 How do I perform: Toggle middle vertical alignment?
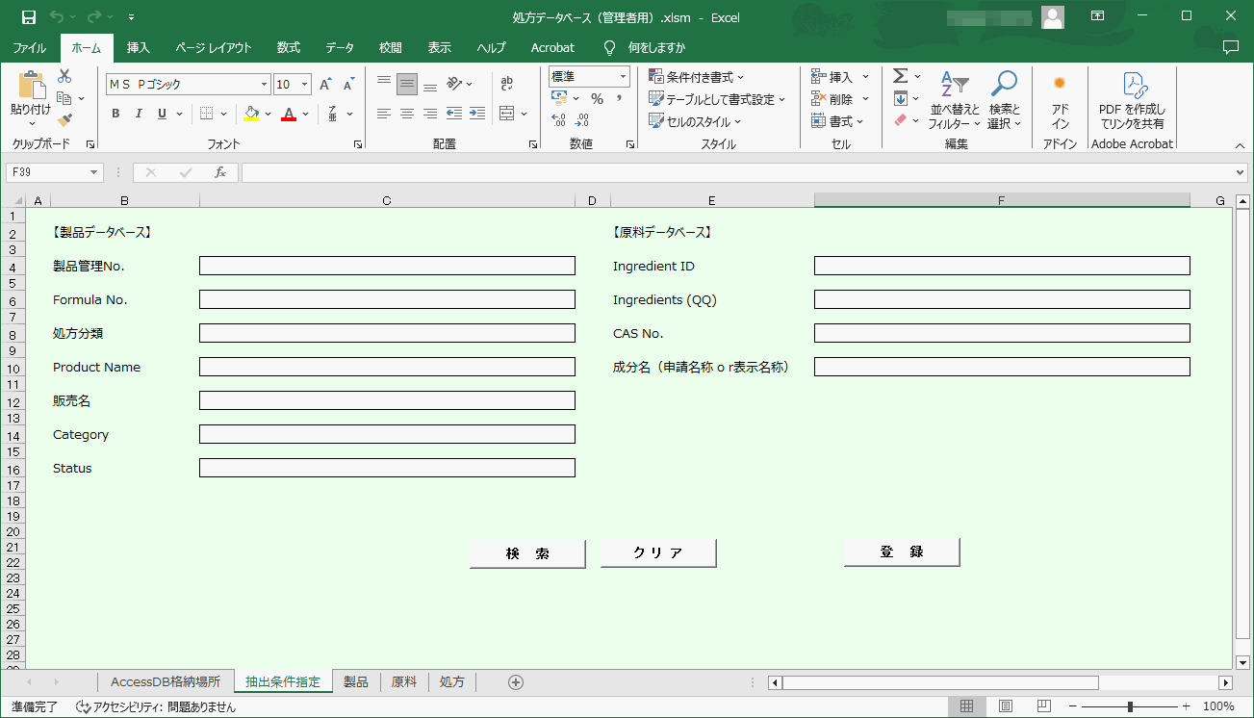pos(407,84)
